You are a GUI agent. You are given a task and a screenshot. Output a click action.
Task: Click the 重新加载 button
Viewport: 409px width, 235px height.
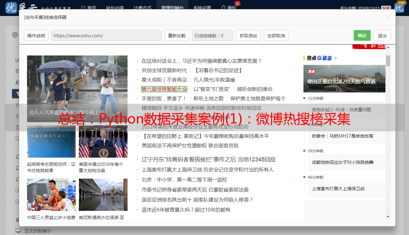tap(177, 35)
